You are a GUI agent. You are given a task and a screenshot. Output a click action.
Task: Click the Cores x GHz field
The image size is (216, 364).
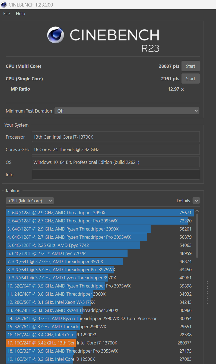point(116,149)
